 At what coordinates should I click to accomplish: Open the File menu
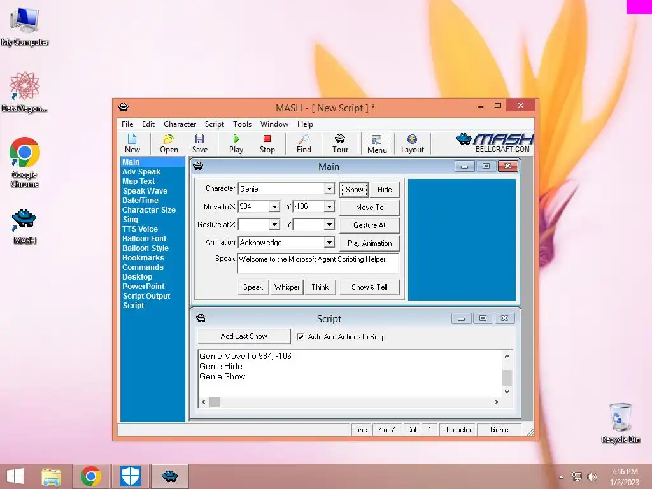(x=127, y=124)
